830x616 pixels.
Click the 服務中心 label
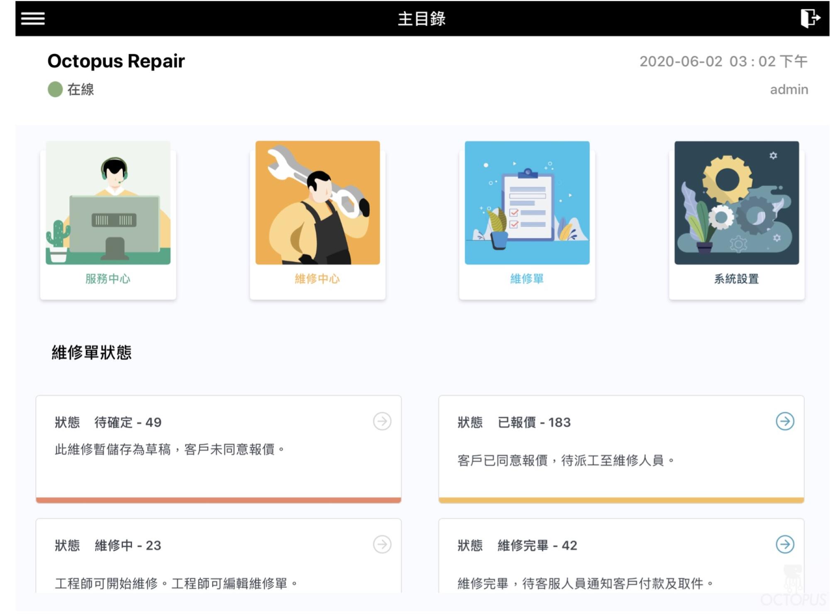pyautogui.click(x=108, y=279)
